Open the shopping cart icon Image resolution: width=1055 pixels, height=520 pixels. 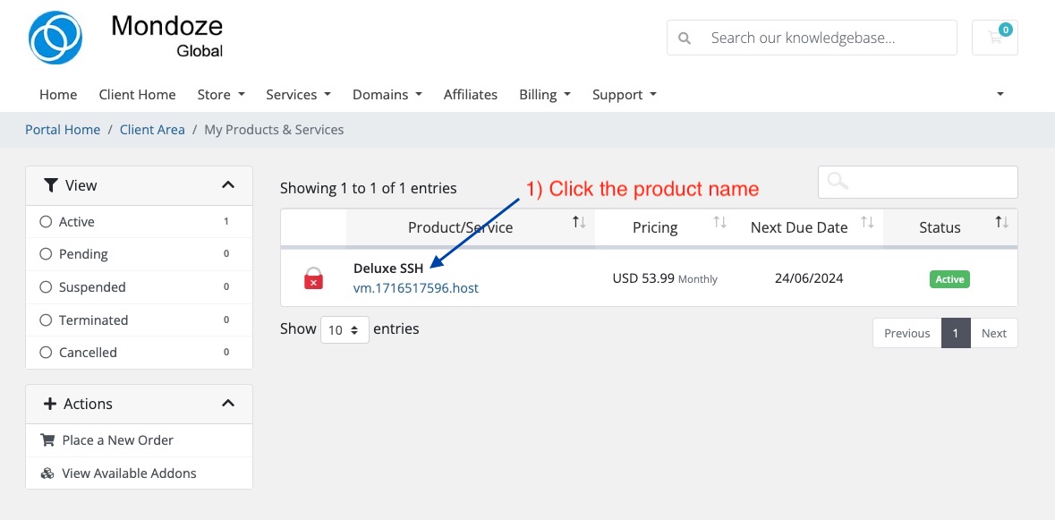[x=994, y=37]
